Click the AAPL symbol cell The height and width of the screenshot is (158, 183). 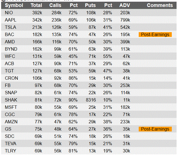pyautogui.click(x=10, y=20)
